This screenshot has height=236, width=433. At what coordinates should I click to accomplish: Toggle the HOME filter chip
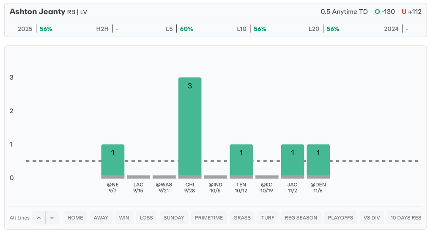(75, 218)
